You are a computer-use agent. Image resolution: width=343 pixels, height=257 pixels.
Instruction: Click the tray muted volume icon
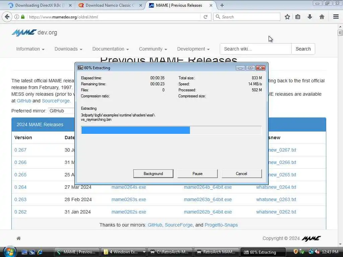pos(317,252)
